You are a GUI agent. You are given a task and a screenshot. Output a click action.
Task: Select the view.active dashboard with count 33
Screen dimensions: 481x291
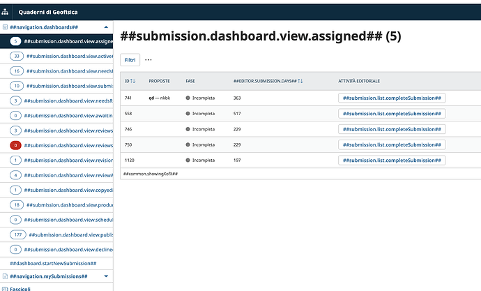56,56
